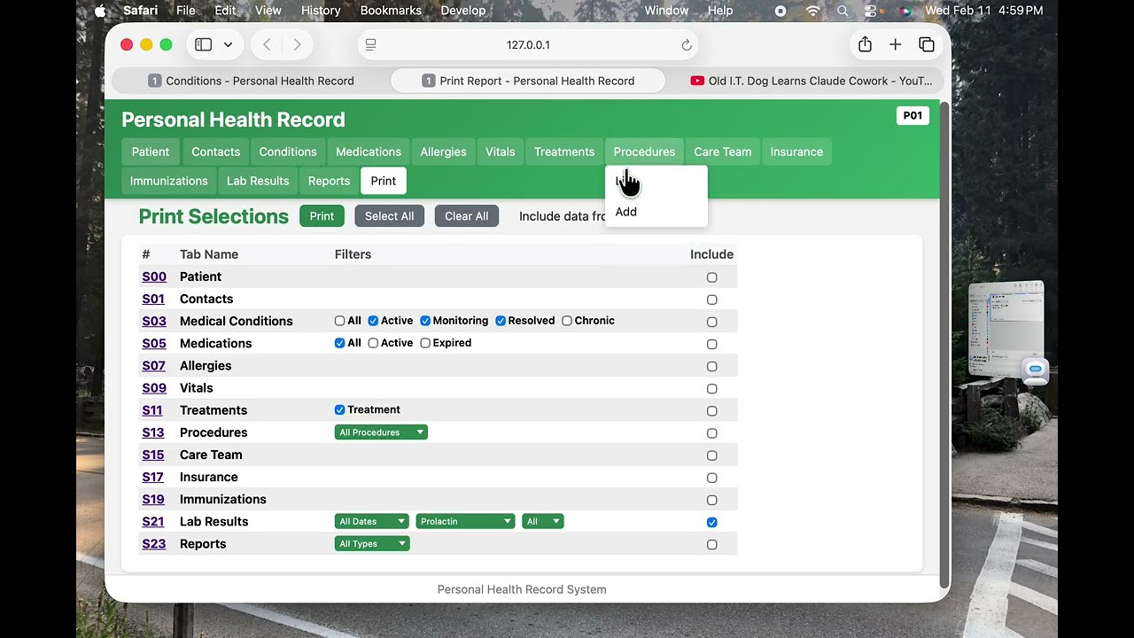The width and height of the screenshot is (1134, 638).
Task: Open the All Types reports dropdown
Action: pyautogui.click(x=372, y=544)
